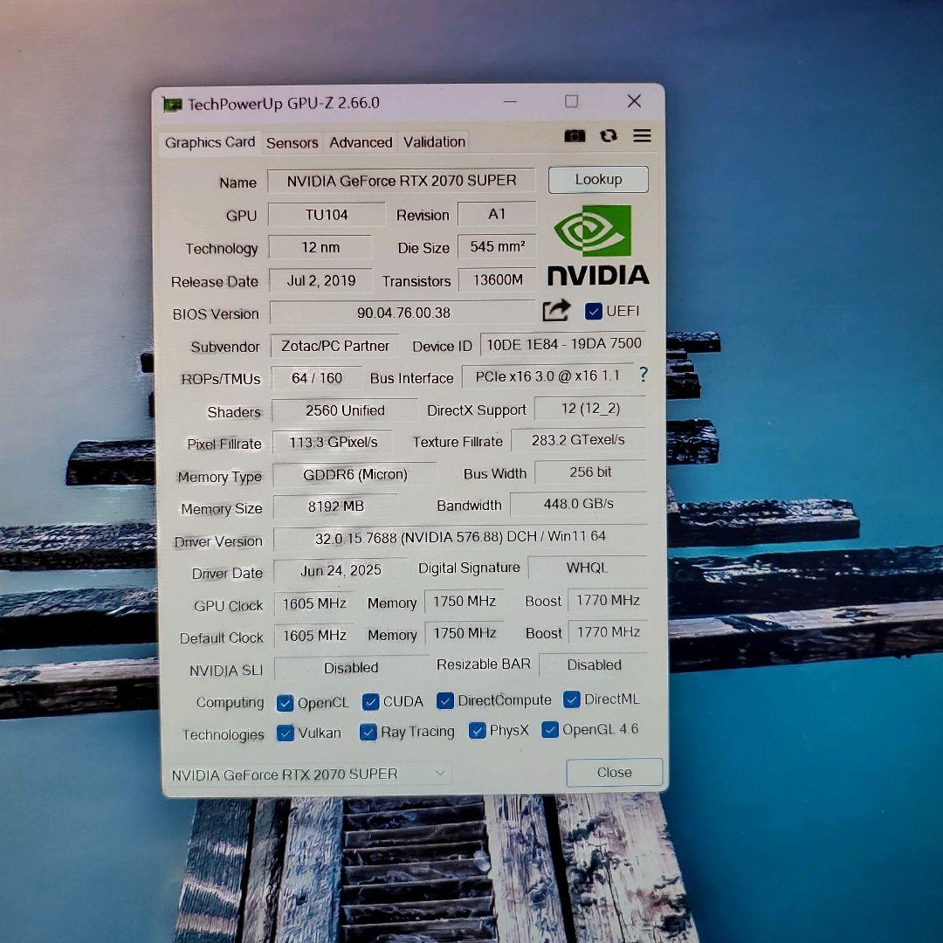Open the hamburger menu icon

[643, 136]
